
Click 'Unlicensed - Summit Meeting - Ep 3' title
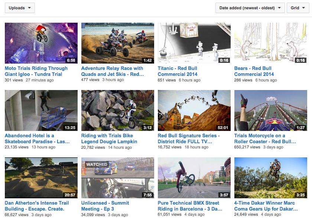pyautogui.click(x=105, y=206)
